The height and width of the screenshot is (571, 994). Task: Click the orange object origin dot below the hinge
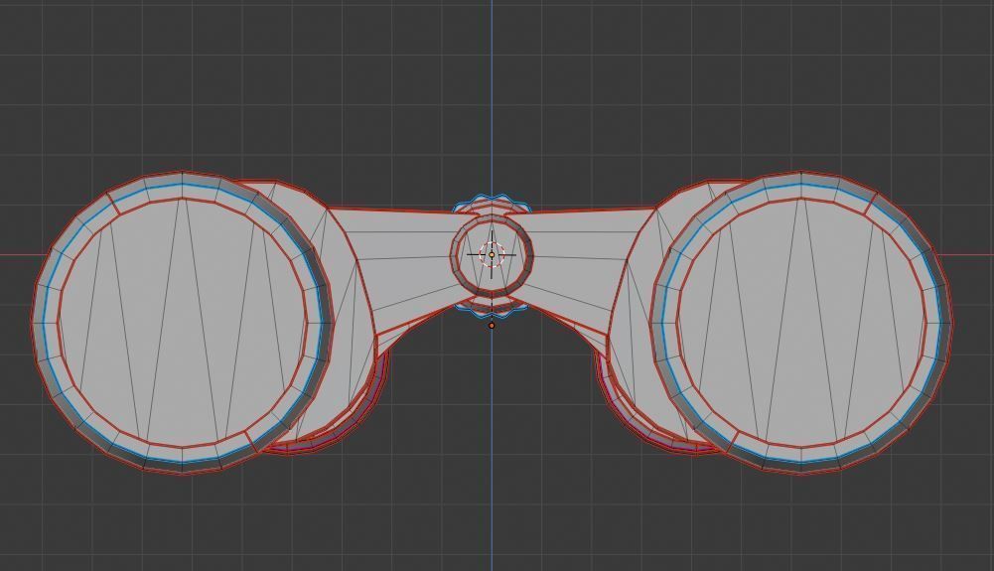pos(492,326)
